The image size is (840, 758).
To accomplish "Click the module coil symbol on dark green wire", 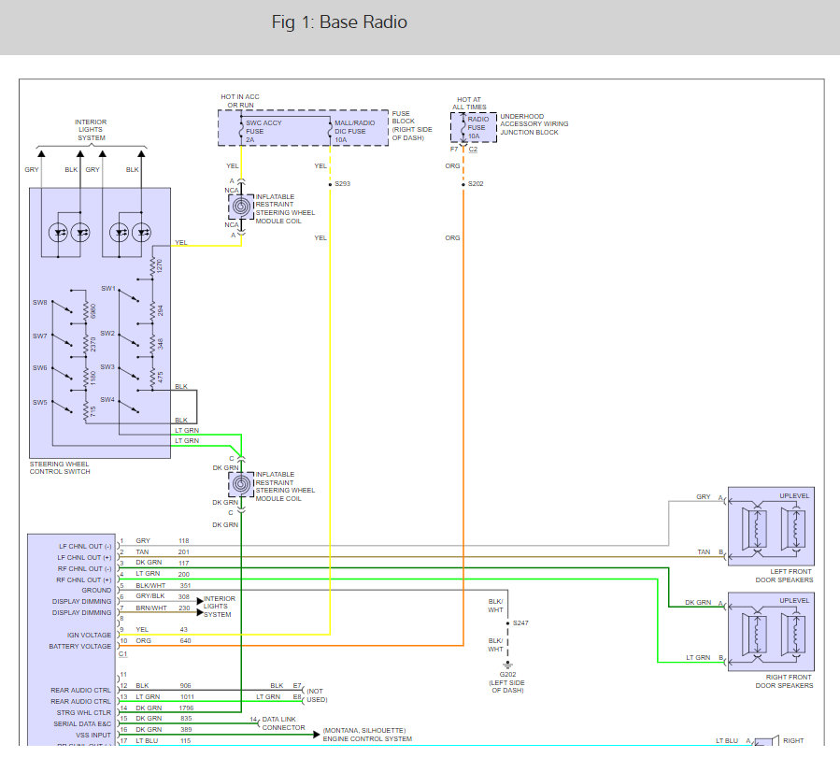I will (x=241, y=485).
